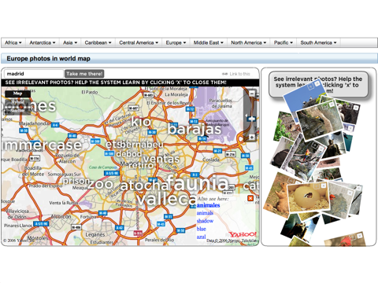This screenshot has width=378, height=283.
Task: Click the 'Take me there!' button
Action: 84,74
